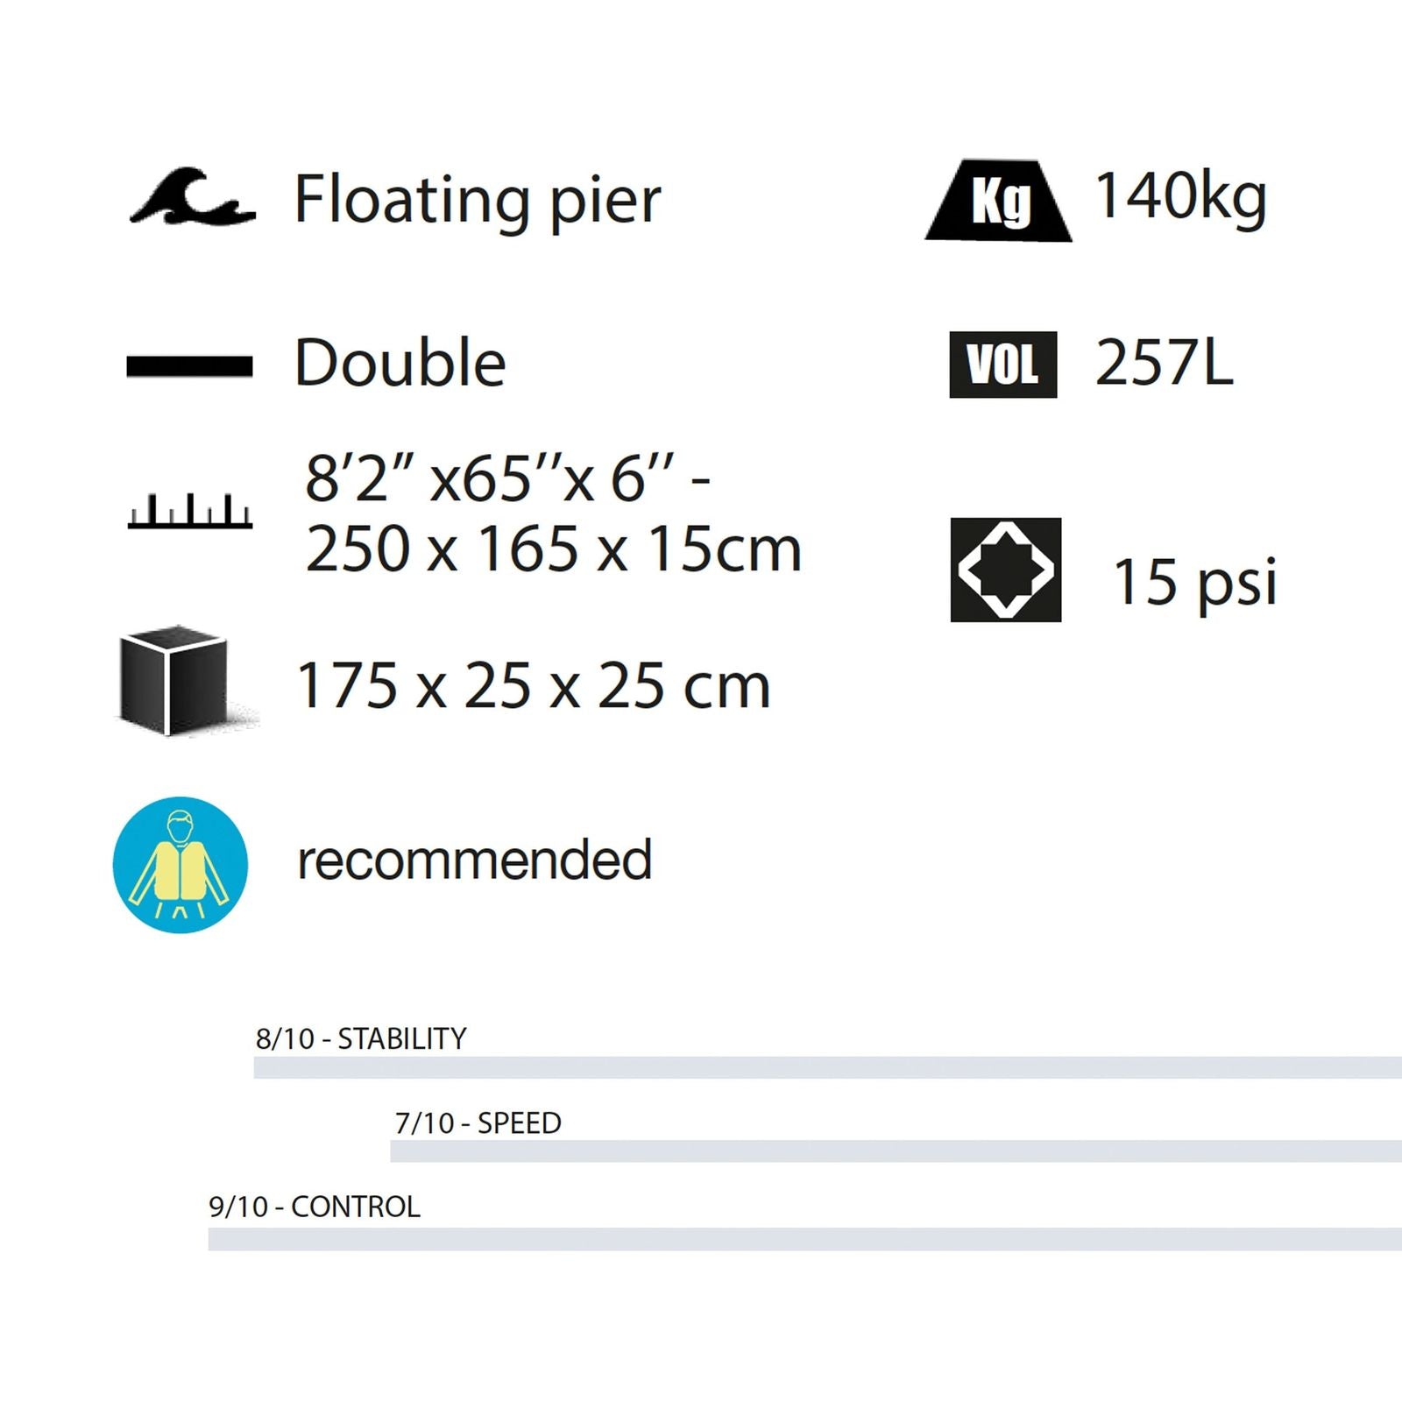Click the 7/10 speed rating bar

(896, 1151)
